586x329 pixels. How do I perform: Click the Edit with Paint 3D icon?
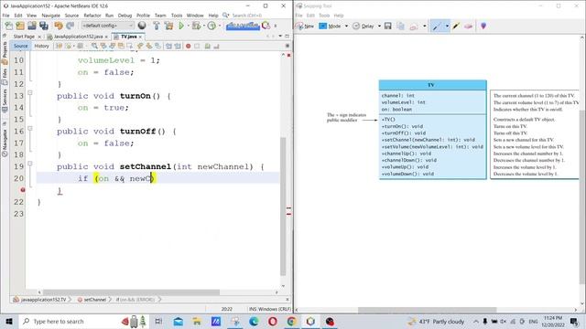click(483, 26)
